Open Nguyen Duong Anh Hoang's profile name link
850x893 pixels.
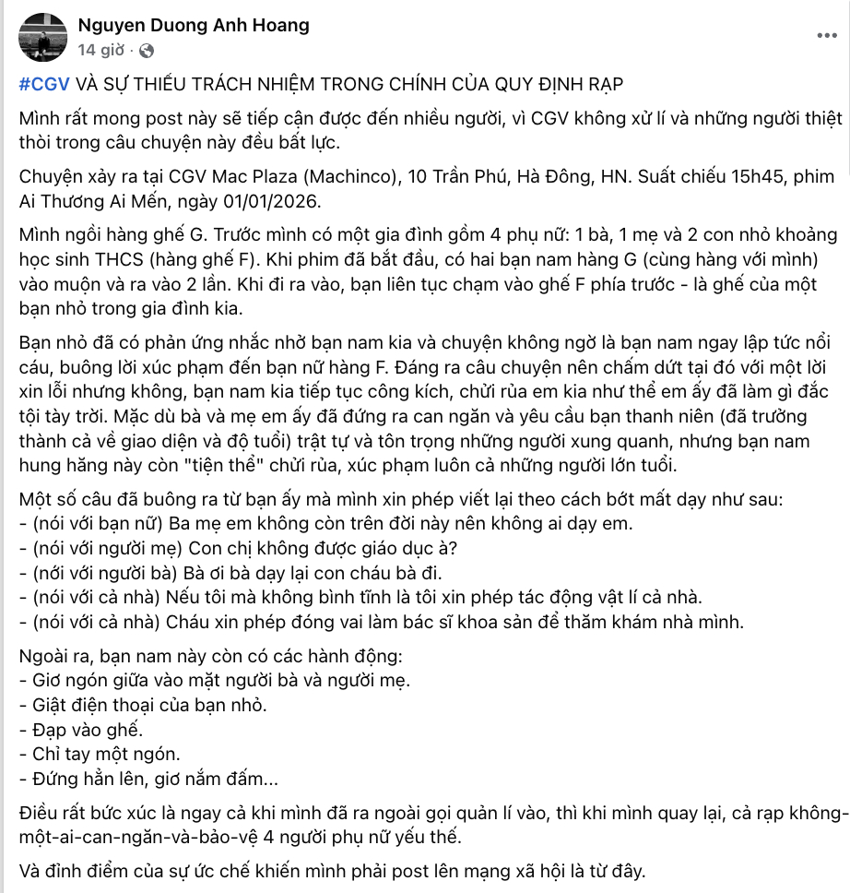point(194,26)
